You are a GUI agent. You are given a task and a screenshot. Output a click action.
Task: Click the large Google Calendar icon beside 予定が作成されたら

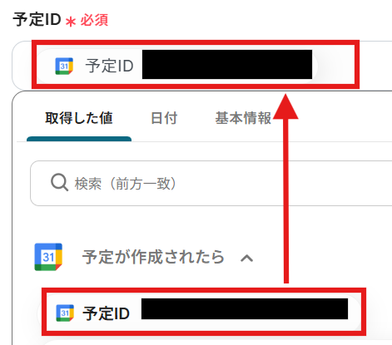pyautogui.click(x=48, y=257)
